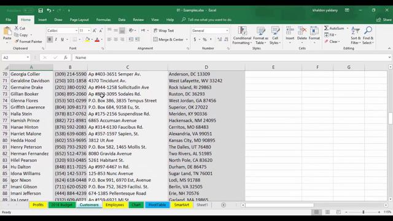Switch to the Employees sheet tab
Screen dimensions: 393x221
coord(115,205)
